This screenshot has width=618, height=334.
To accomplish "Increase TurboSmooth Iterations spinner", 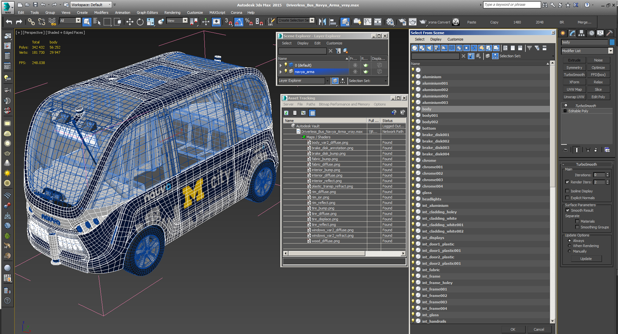I will 608,174.
